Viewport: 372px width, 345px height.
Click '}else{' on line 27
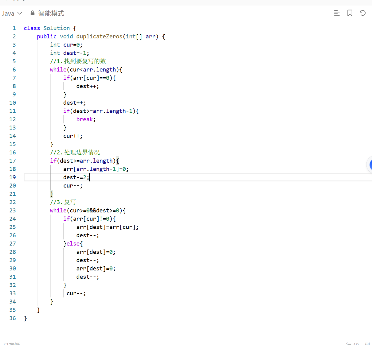click(x=73, y=244)
